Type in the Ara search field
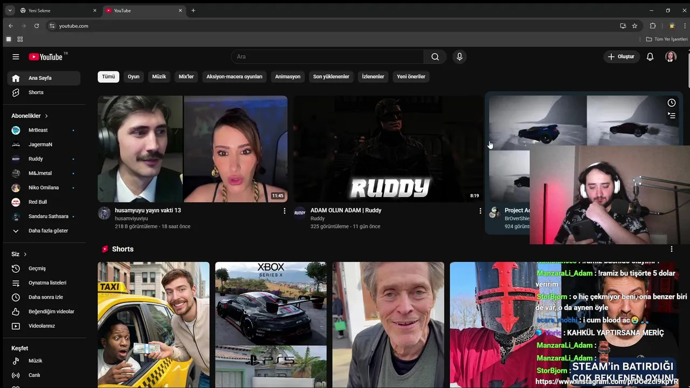The image size is (690, 388). point(328,57)
